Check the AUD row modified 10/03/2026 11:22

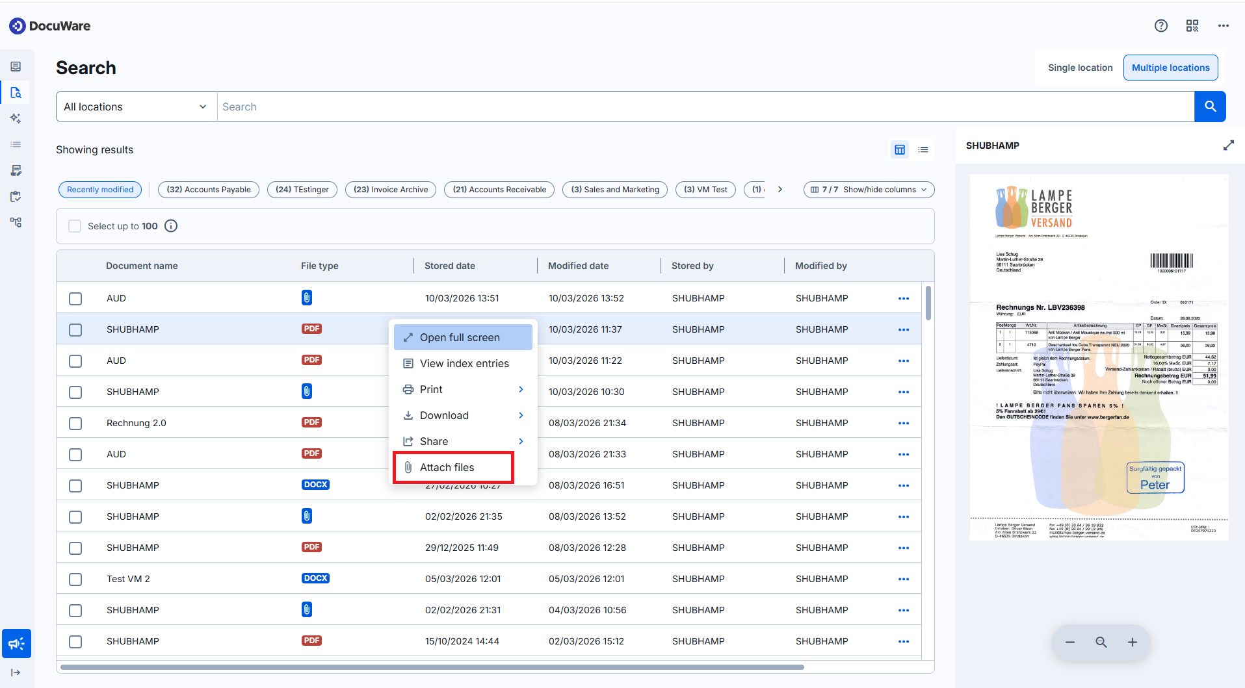[75, 361]
